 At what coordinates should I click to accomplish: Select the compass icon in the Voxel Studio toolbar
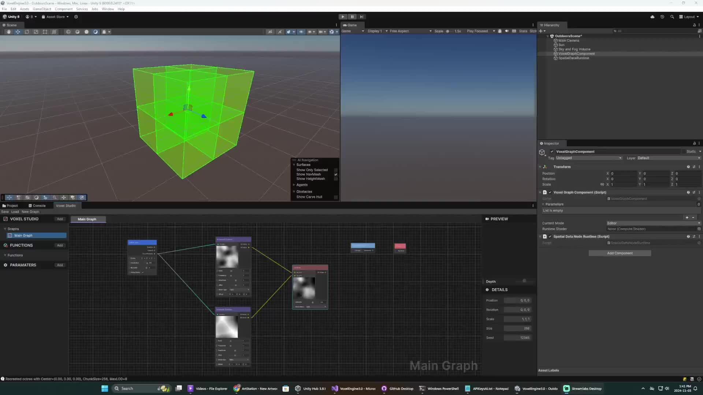82,197
